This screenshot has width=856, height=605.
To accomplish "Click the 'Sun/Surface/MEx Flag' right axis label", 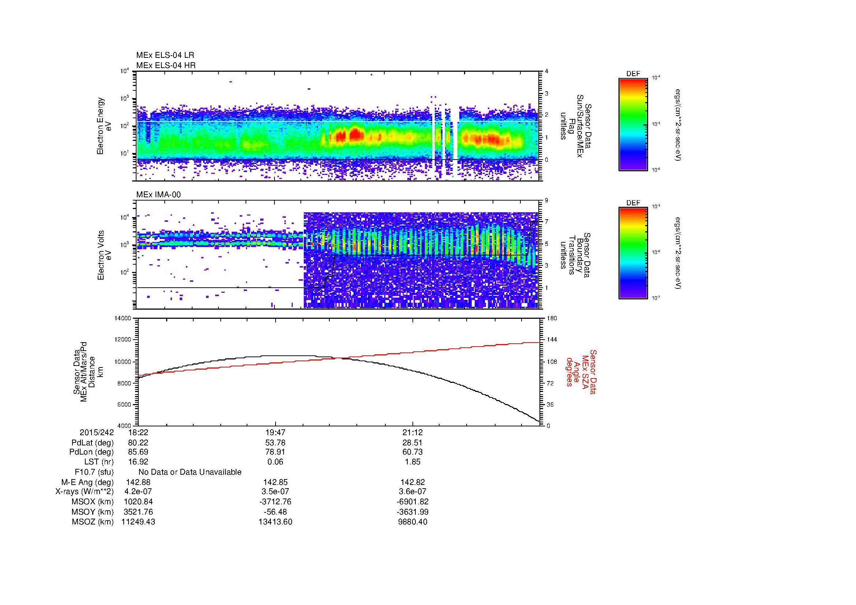I will click(576, 126).
